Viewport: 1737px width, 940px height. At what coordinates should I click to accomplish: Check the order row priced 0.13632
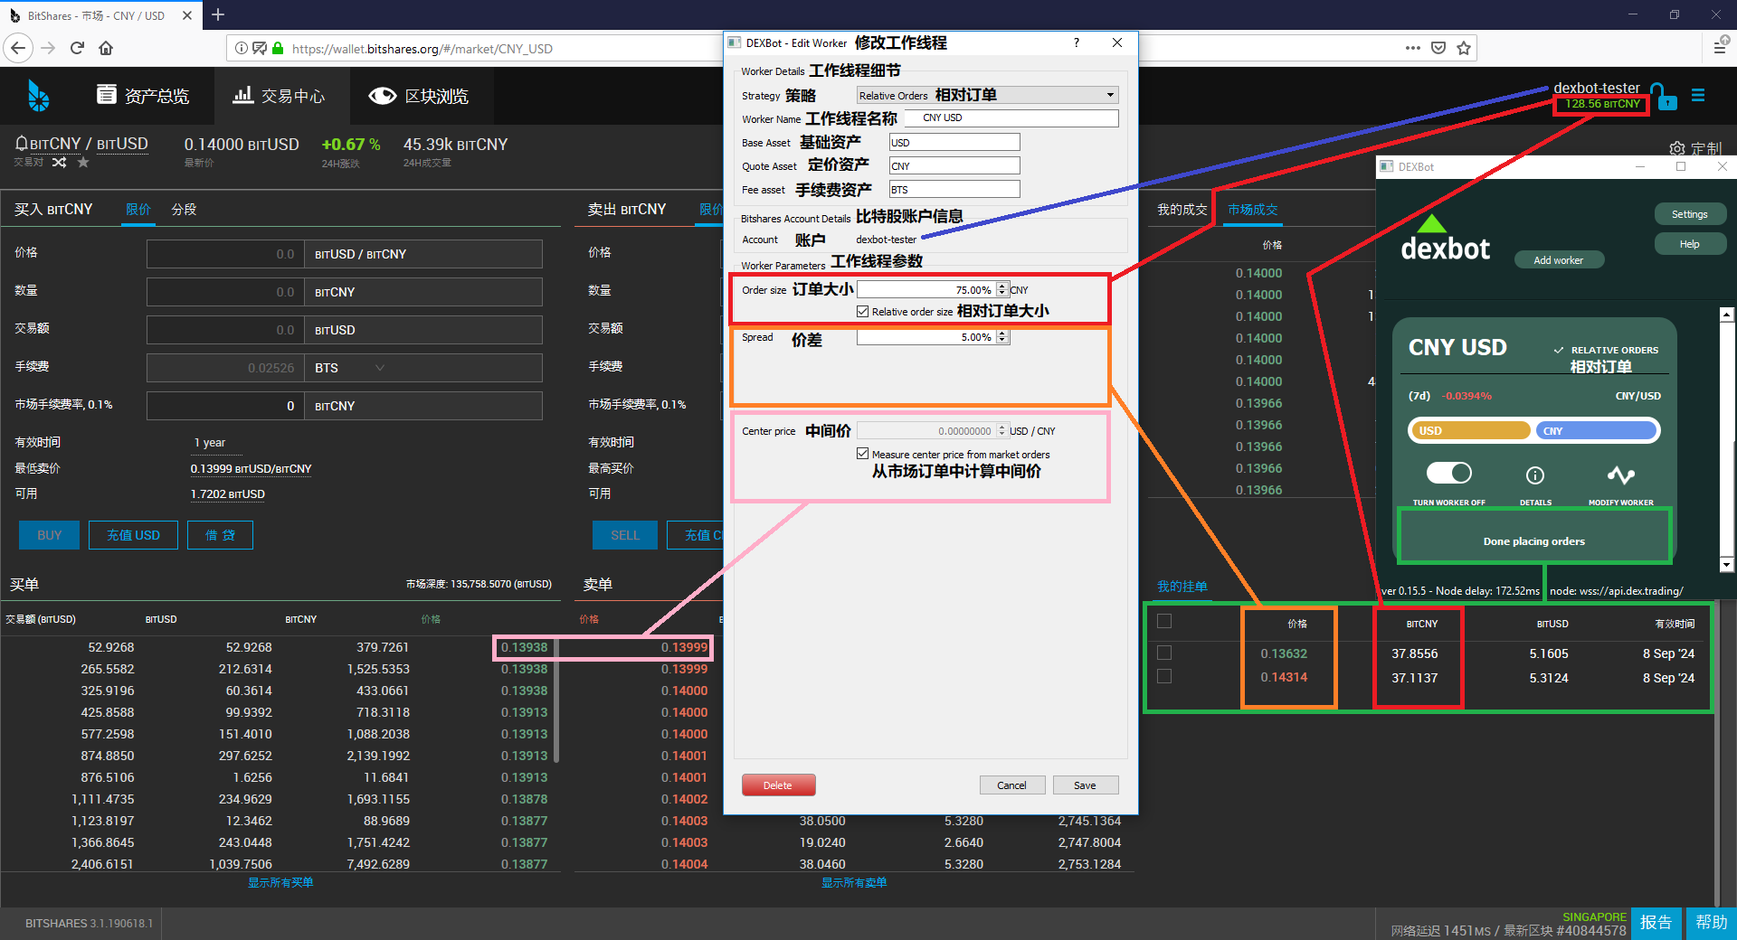click(x=1164, y=653)
